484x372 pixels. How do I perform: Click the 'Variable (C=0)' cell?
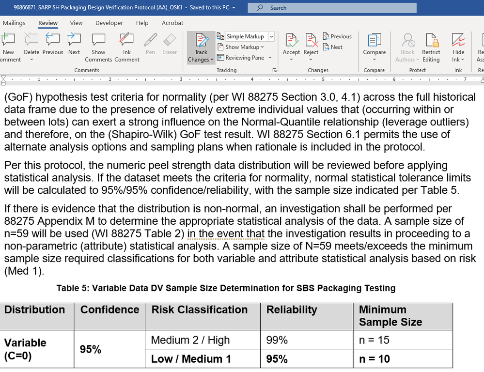pyautogui.click(x=37, y=349)
